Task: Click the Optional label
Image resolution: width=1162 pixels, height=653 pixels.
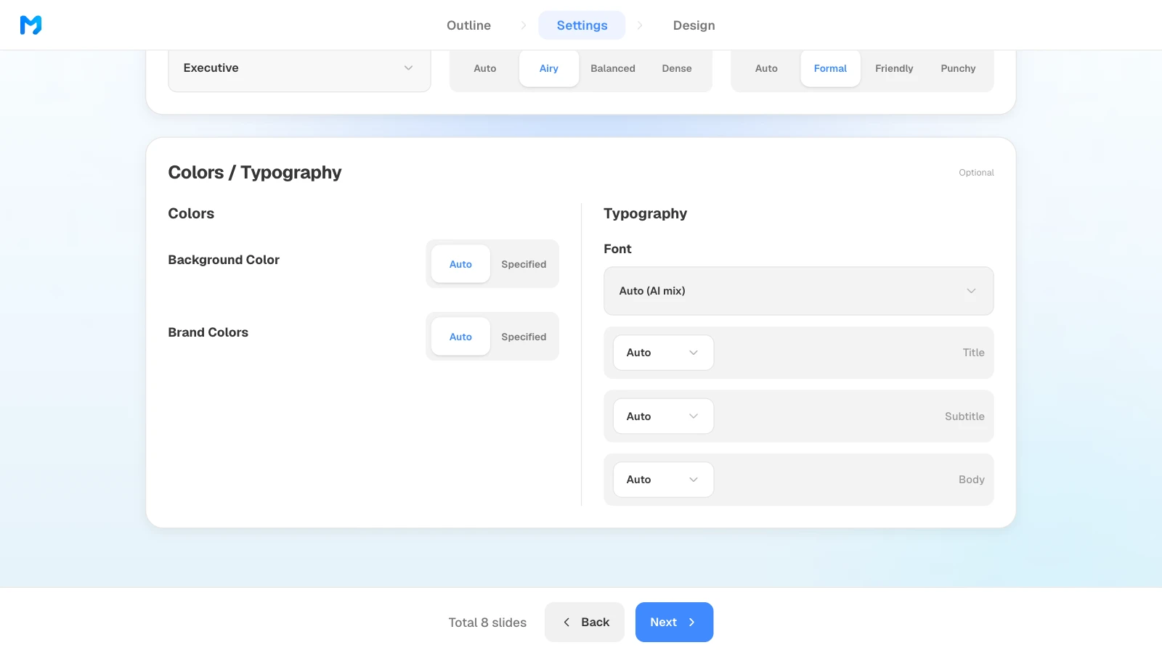Action: point(976,173)
